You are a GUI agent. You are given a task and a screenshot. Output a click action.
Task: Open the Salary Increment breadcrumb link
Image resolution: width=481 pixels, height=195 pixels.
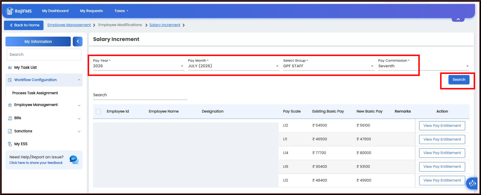pos(165,25)
